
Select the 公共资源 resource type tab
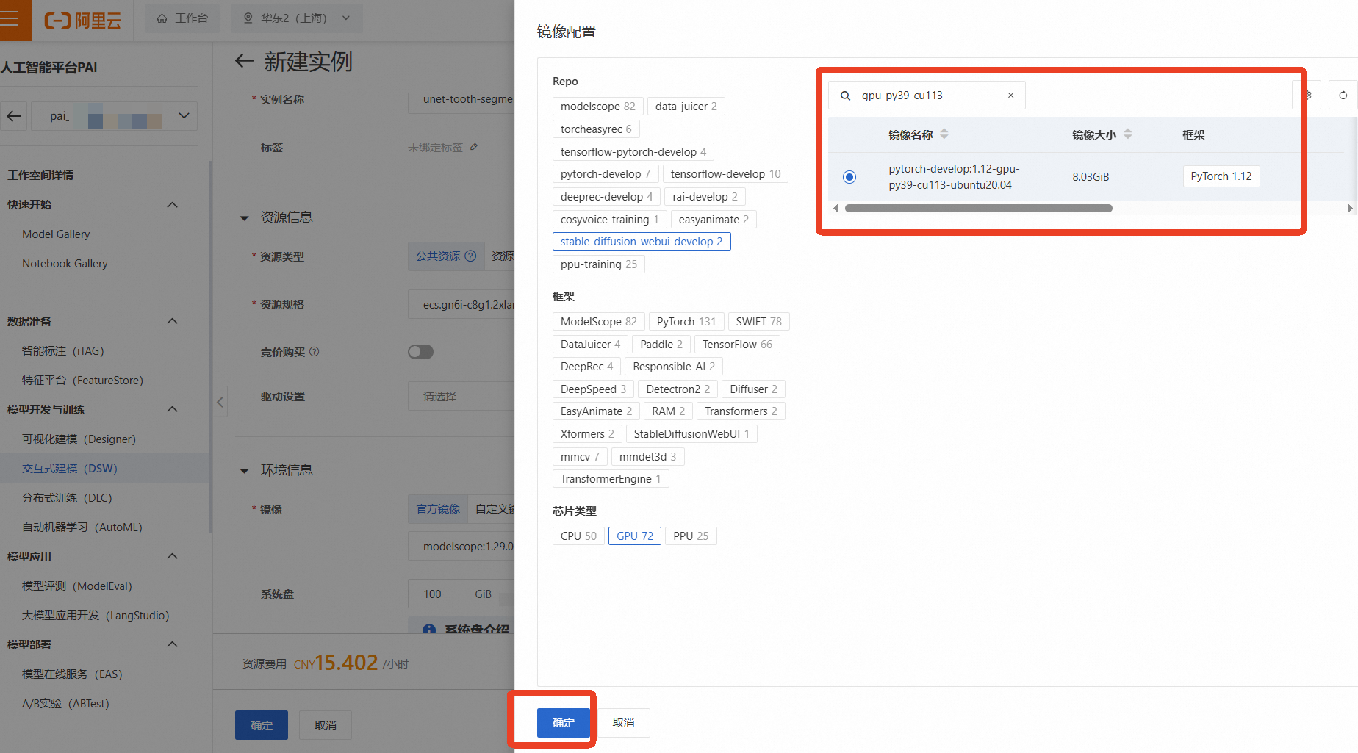pyautogui.click(x=446, y=256)
